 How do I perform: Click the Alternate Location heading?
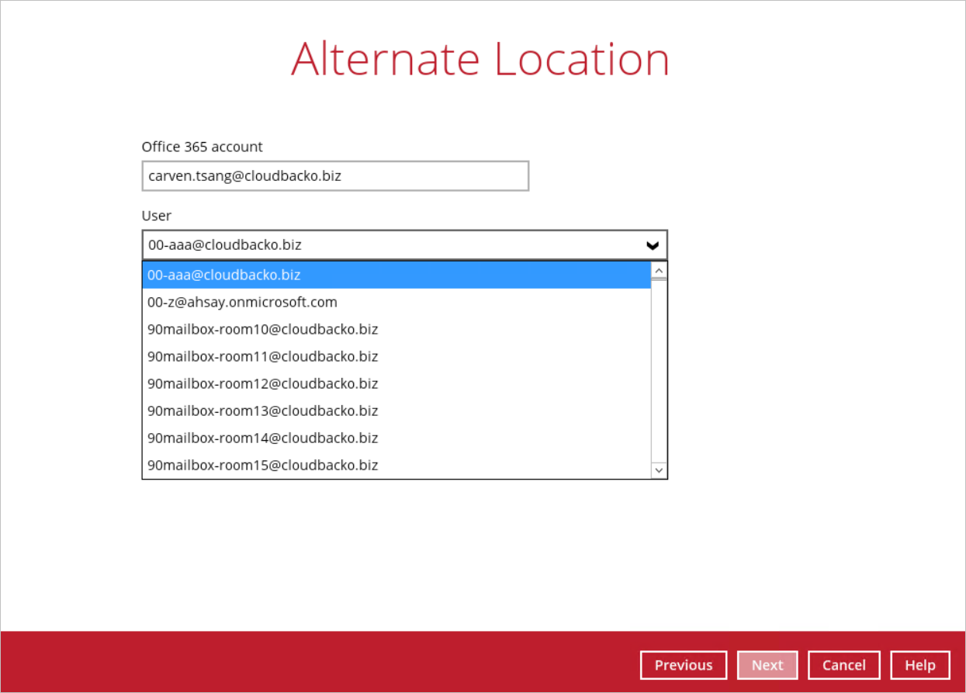click(480, 59)
